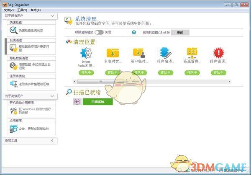Click the horizontal scrollbar thumb in 清理位置
The height and width of the screenshot is (175, 251).
[x=100, y=82]
